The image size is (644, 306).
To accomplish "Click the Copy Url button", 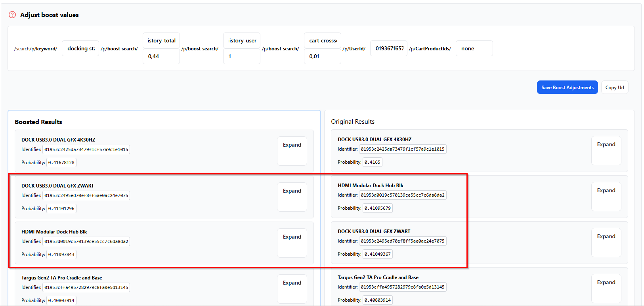I will [615, 88].
